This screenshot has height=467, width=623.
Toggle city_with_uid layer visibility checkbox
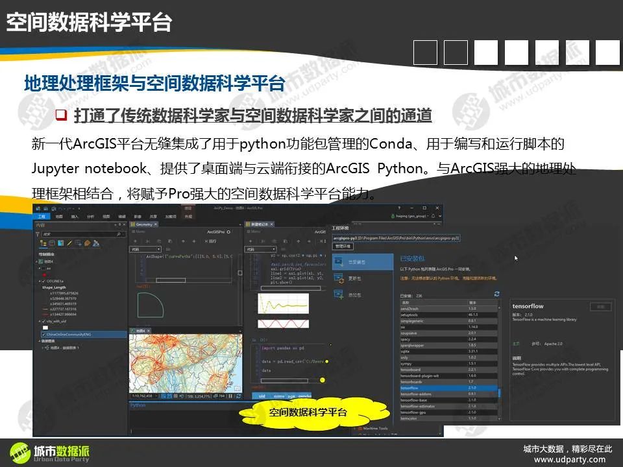[x=43, y=321]
